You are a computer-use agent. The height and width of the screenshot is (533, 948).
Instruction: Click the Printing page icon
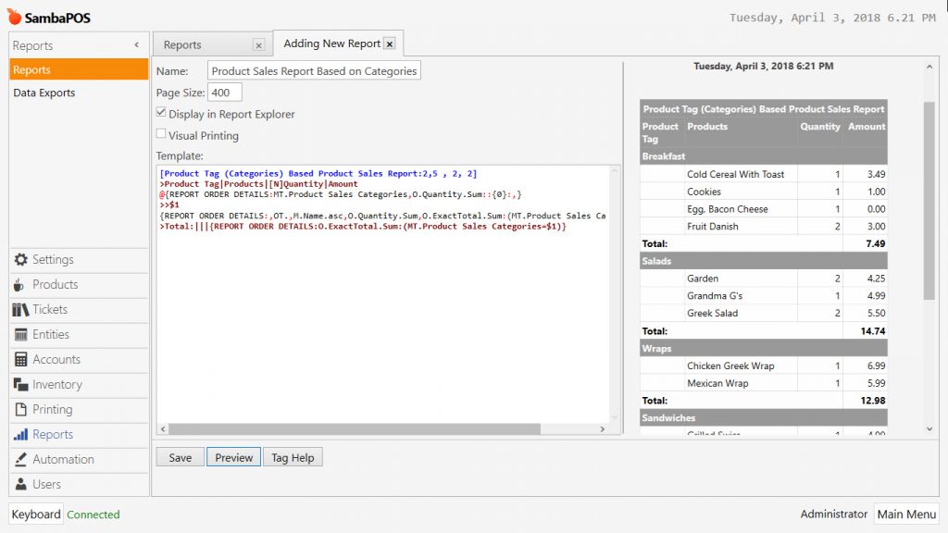coord(21,409)
